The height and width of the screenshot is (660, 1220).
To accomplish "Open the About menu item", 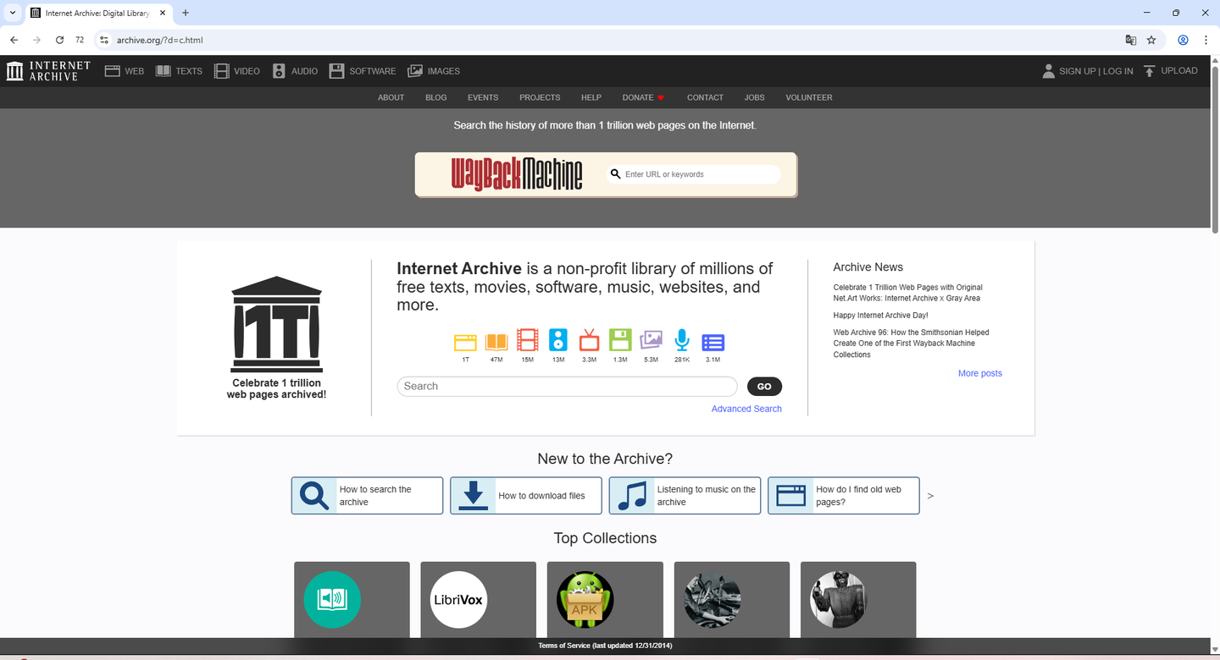I will 391,97.
